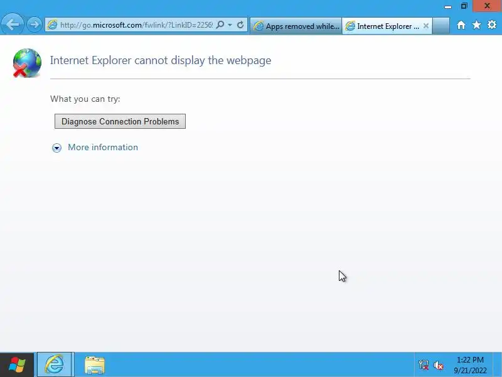
Task: Restore down the browser window
Action: [x=464, y=6]
